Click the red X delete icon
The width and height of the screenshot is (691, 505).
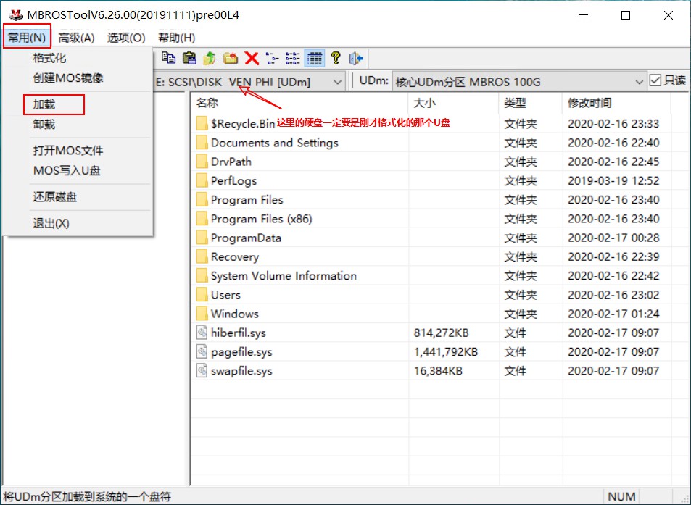coord(252,58)
